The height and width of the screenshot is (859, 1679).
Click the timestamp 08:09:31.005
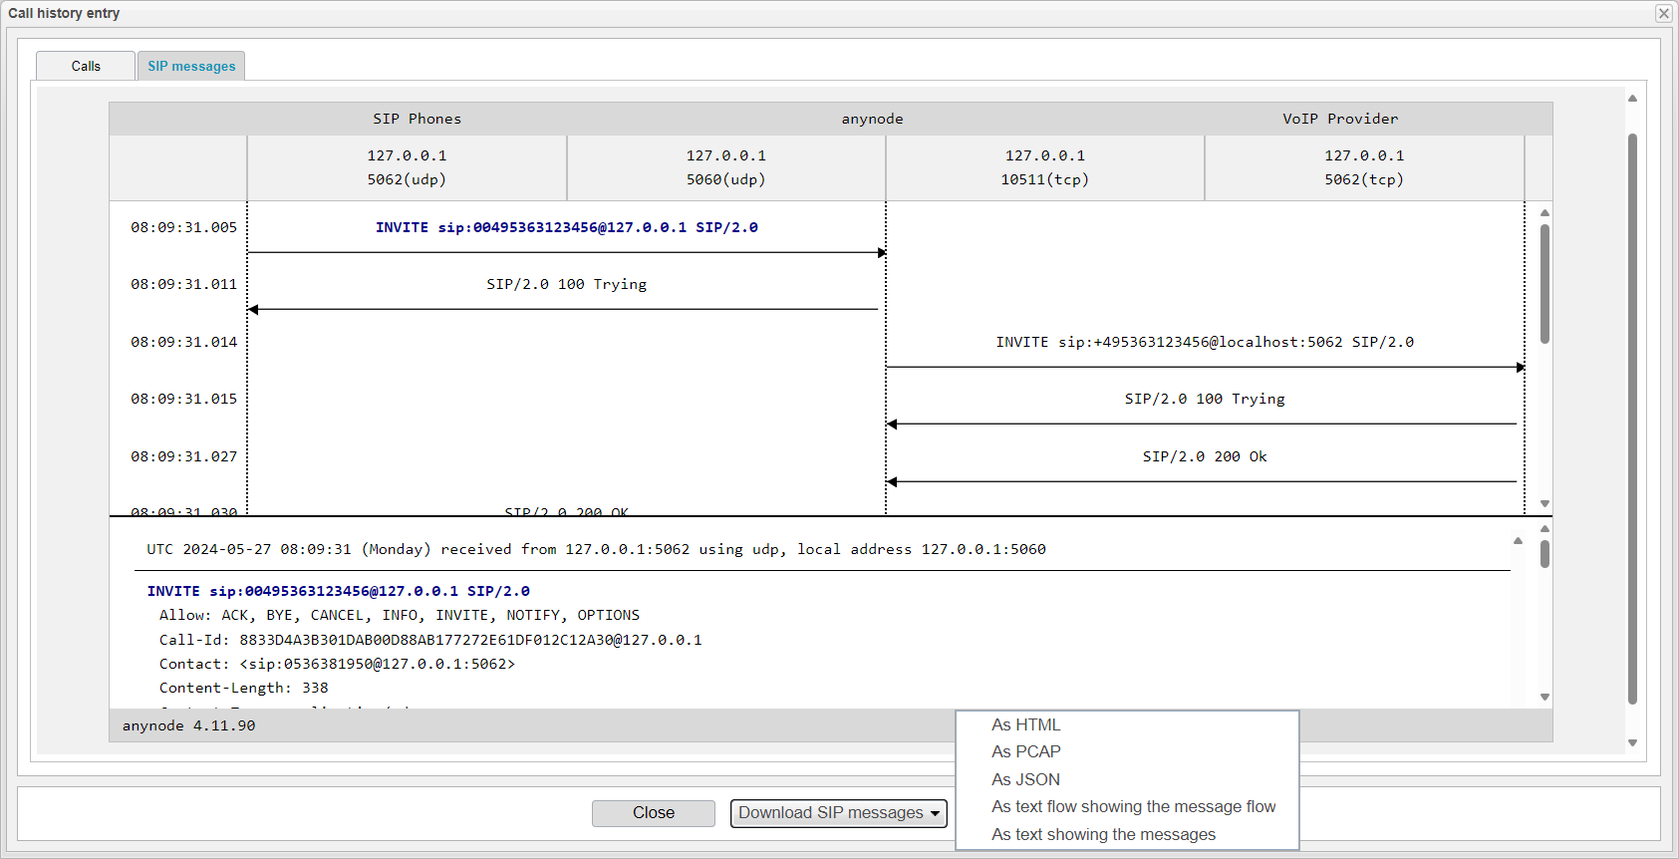[x=184, y=227]
